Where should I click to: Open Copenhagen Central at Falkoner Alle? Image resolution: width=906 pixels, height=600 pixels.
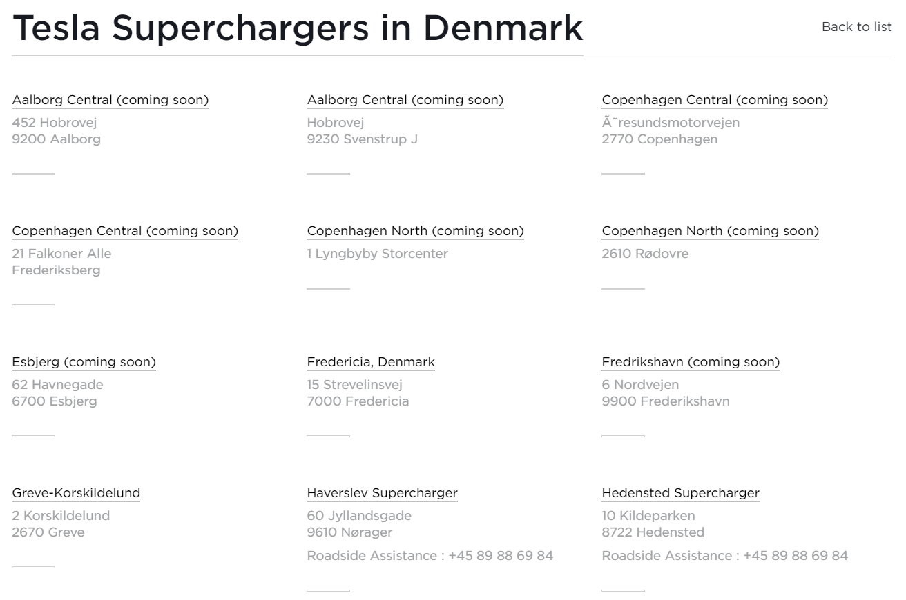[125, 231]
